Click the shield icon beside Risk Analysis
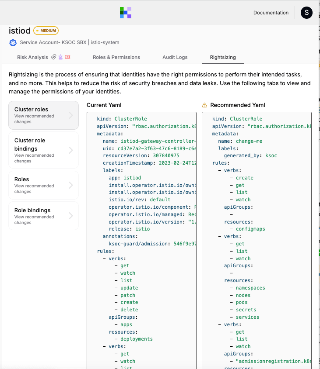The image size is (320, 369). [x=53, y=57]
